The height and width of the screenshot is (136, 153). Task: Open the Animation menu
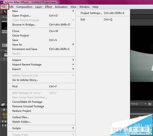[61, 7]
